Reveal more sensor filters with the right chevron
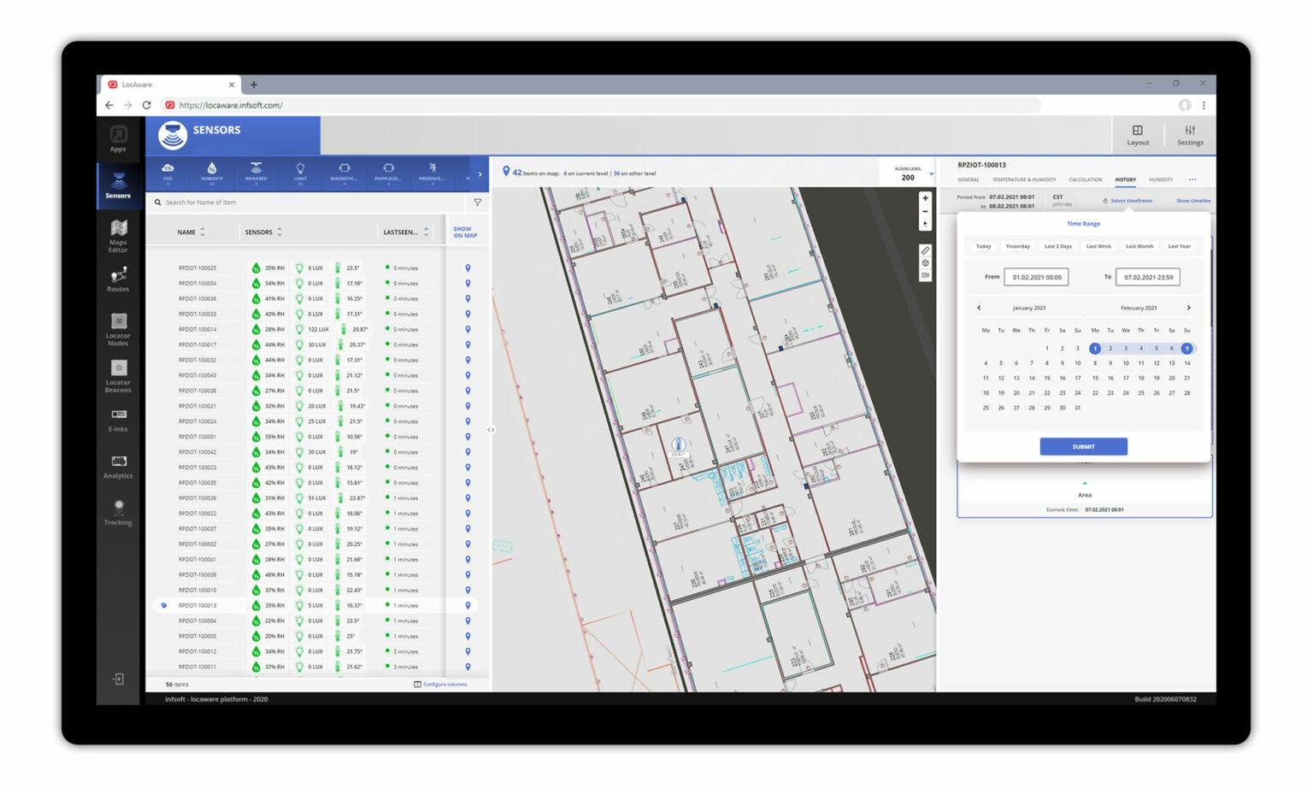This screenshot has height=788, width=1313. 480,173
